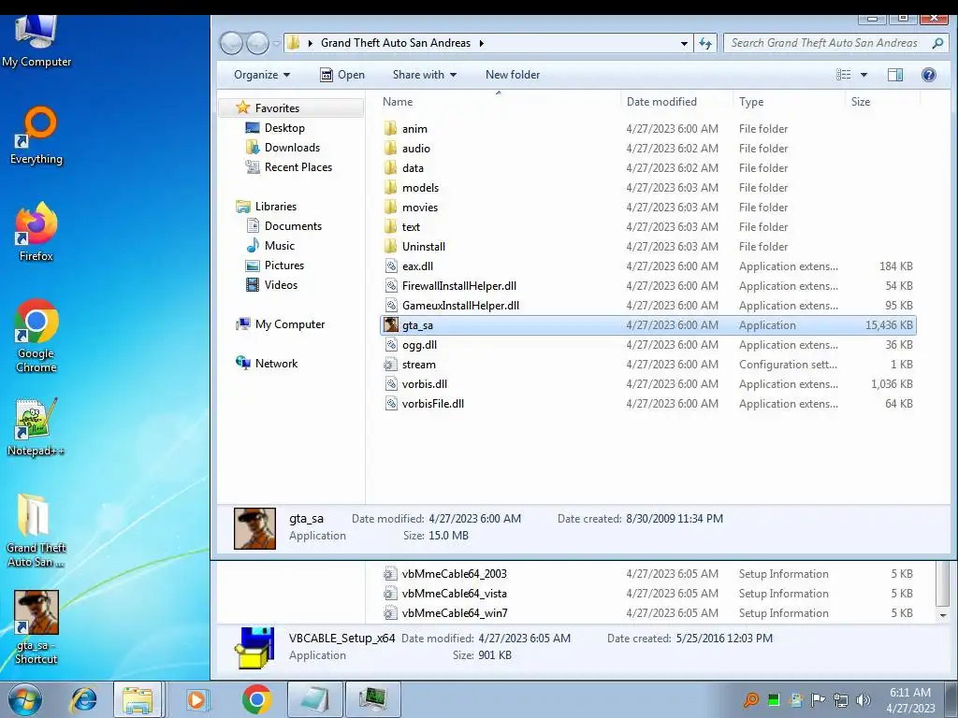Image resolution: width=958 pixels, height=718 pixels.
Task: Click the Action Center flag tray icon
Action: pos(818,699)
